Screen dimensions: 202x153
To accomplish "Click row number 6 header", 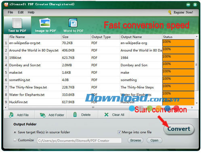I will 6,80.
